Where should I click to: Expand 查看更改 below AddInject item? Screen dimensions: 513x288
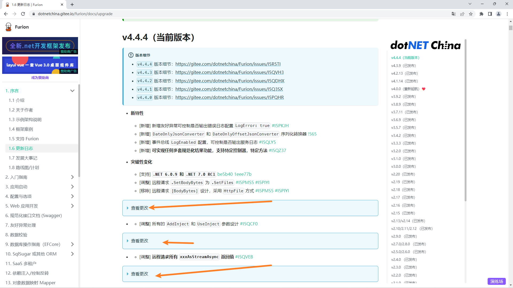tap(250, 241)
